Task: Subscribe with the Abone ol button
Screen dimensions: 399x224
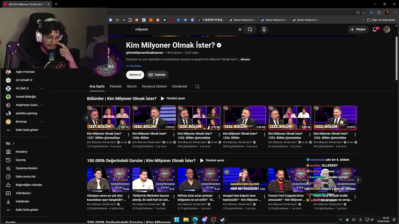Action: tap(135, 75)
